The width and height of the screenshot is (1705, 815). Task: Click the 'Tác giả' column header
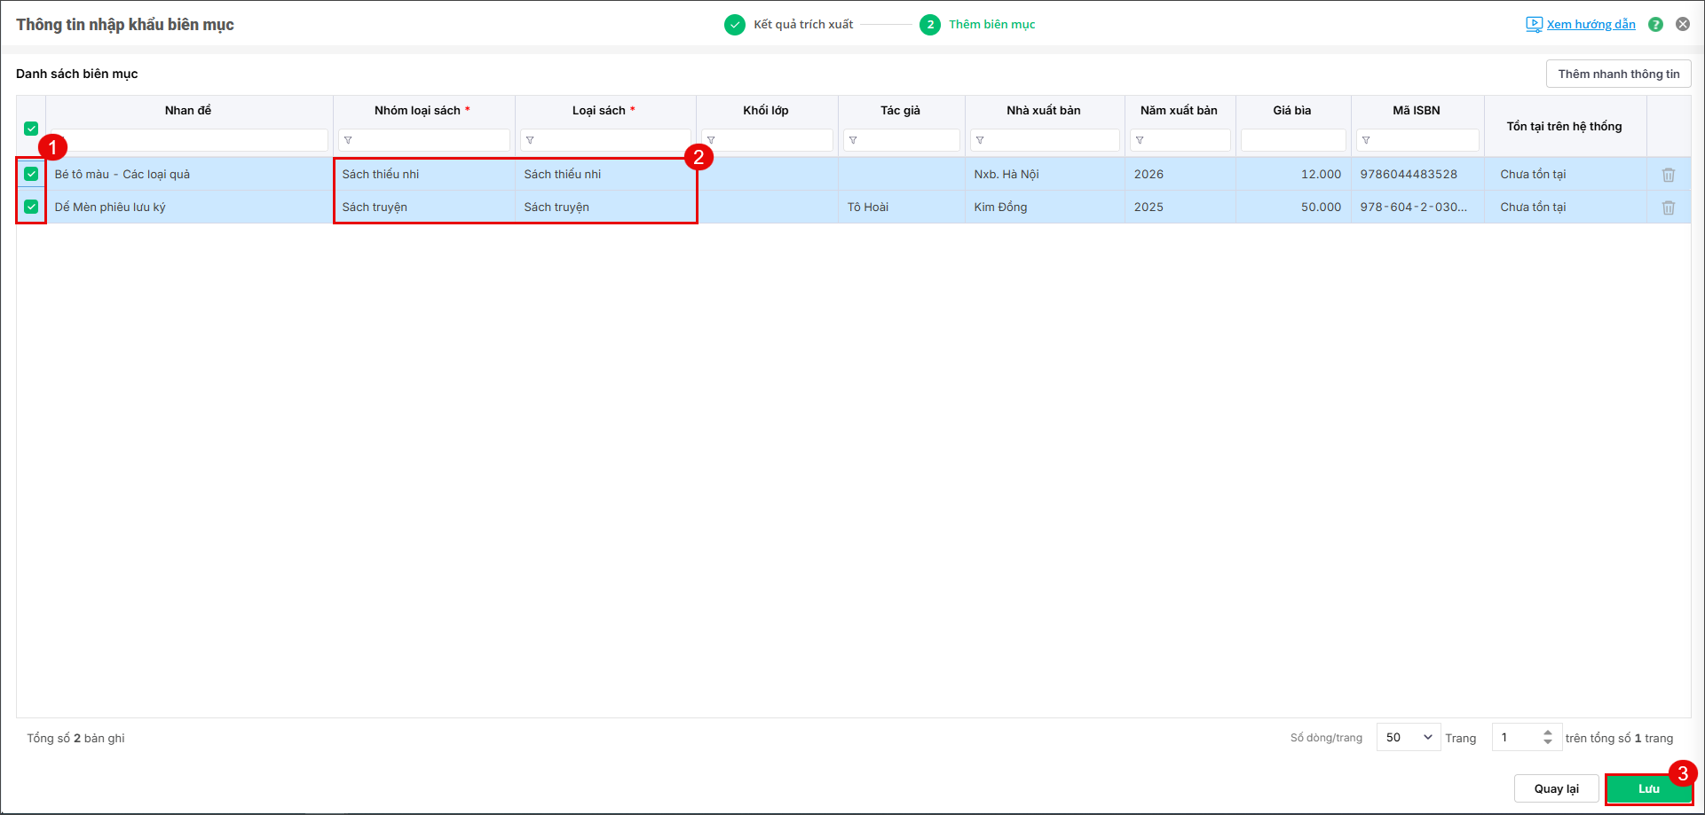click(900, 111)
